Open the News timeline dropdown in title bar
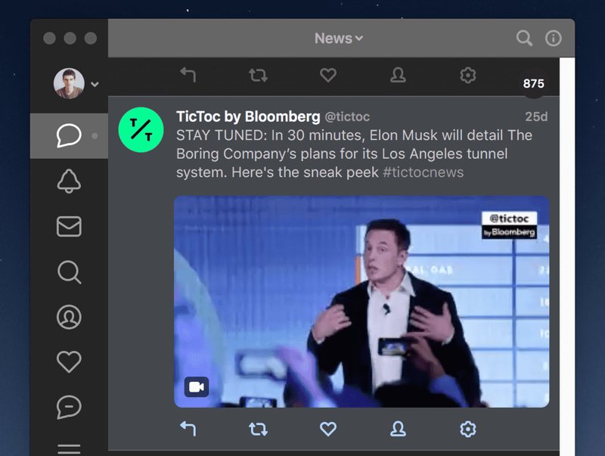Viewport: 605px width, 456px height. (338, 39)
